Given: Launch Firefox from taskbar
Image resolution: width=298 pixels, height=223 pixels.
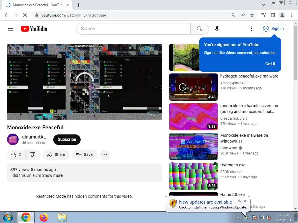Looking at the screenshot, I should [x=44, y=217].
